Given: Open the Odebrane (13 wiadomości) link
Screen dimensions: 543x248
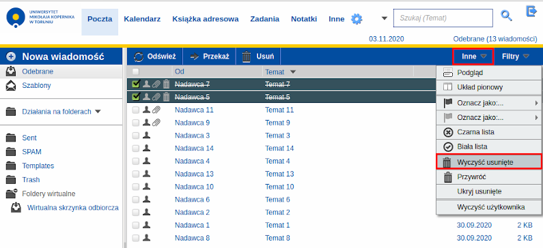Looking at the screenshot, I should coord(495,39).
